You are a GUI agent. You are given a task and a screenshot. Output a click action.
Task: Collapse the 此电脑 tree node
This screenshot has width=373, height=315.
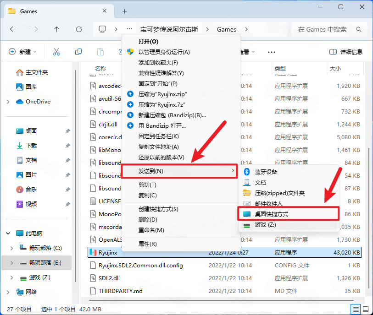click(x=8, y=234)
